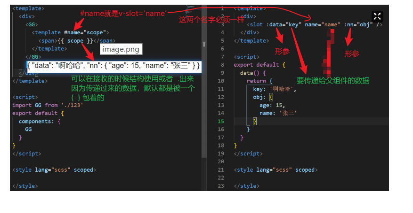Image resolution: width=413 pixels, height=213 pixels.
Task: Click the </script> tag on line 19
Action: pyautogui.click(x=248, y=154)
